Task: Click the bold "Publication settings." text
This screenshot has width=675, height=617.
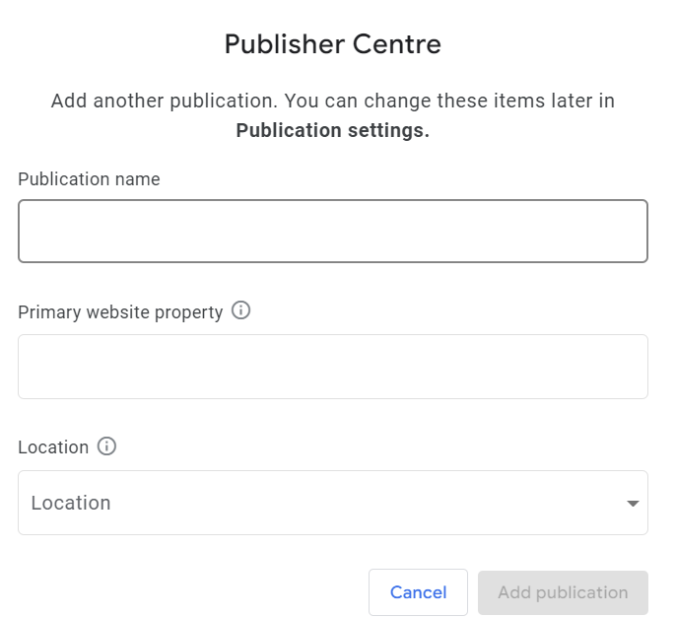Action: click(332, 131)
